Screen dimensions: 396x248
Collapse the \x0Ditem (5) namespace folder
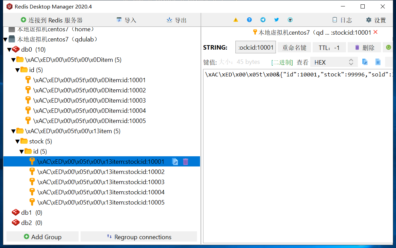coord(13,60)
